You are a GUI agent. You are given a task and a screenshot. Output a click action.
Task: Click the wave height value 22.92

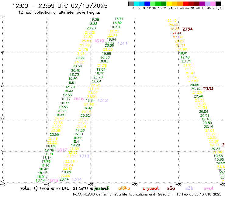pyautogui.click(x=57, y=127)
